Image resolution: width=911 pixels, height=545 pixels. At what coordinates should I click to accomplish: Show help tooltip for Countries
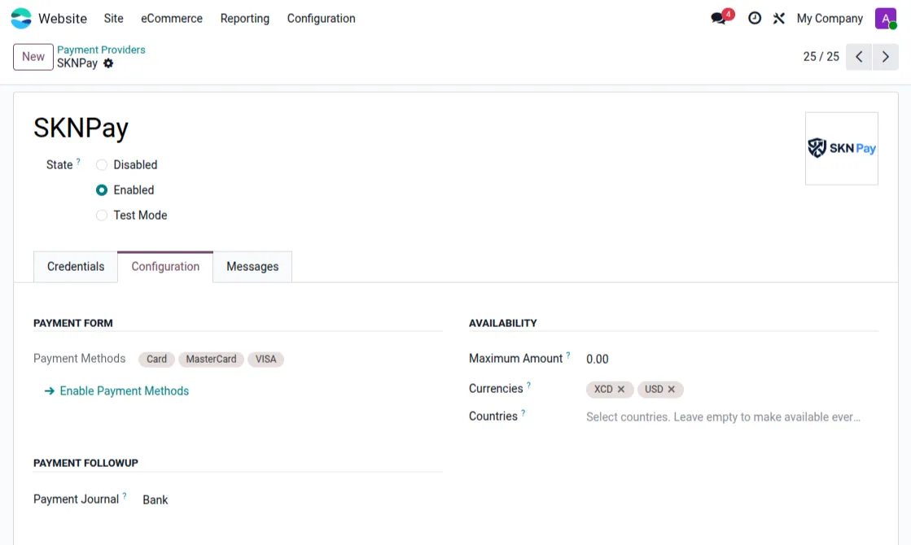(x=523, y=413)
